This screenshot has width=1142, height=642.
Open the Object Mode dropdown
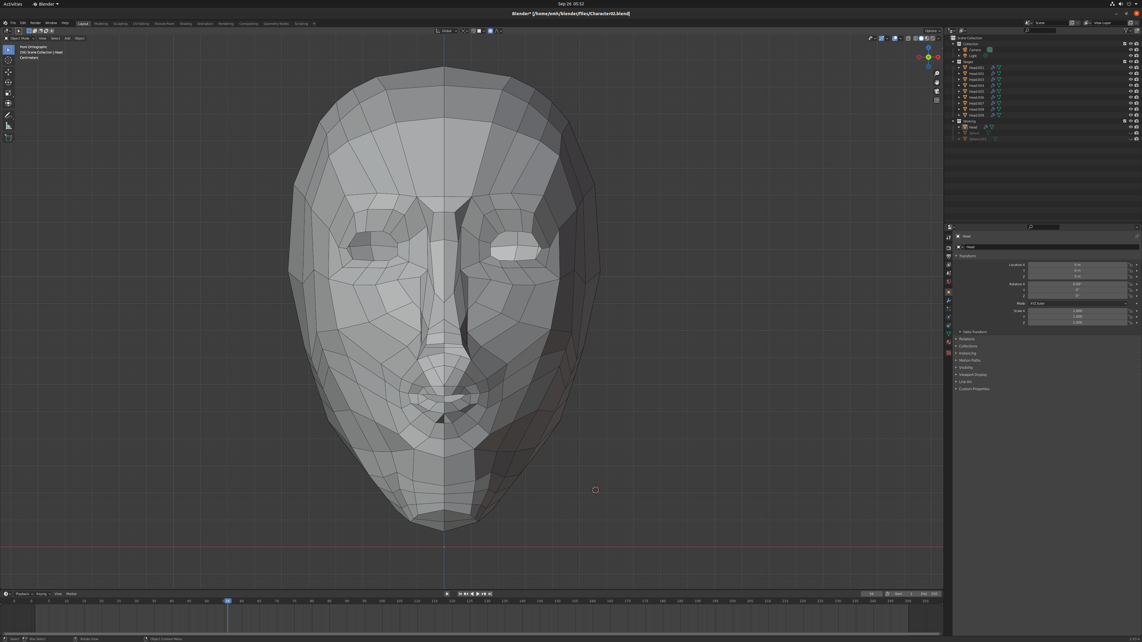[x=19, y=38]
